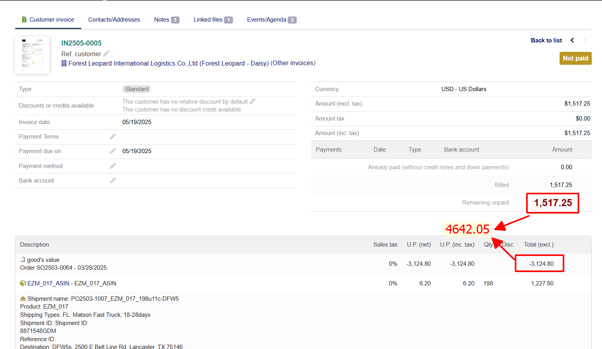This screenshot has height=349, width=602.
Task: Open EZM_017_ASIN product link
Action: [72, 283]
